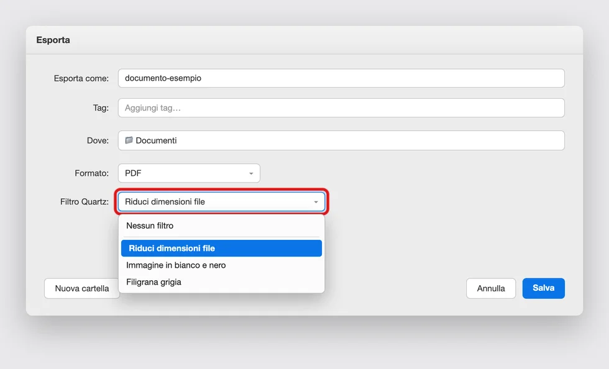Cancel export with Annulla button

(491, 288)
